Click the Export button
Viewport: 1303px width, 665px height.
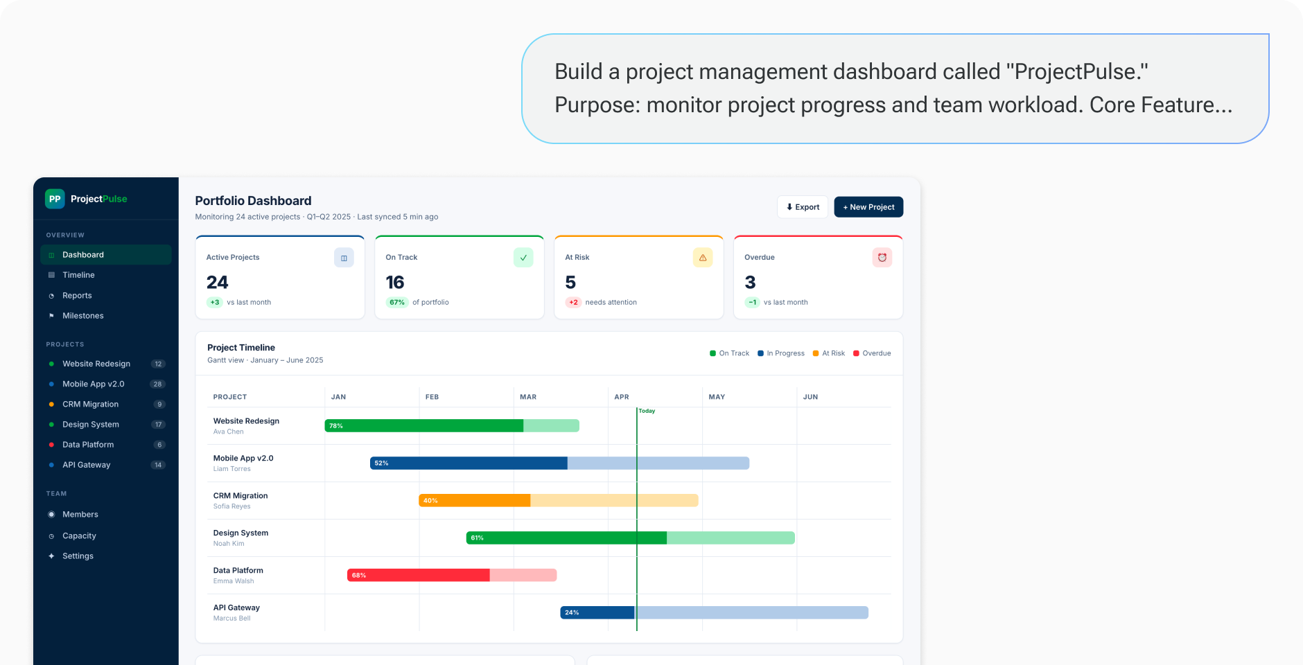coord(803,207)
